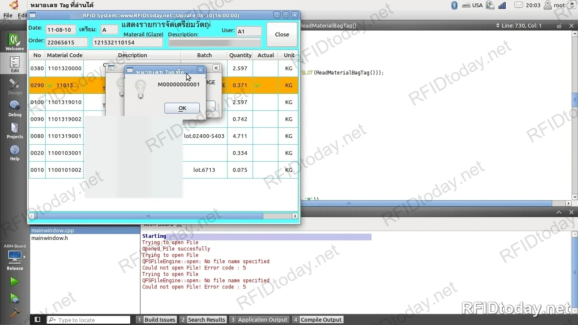This screenshot has height=325, width=578.
Task: Click batch cell lot.6713
Action: [x=204, y=170]
